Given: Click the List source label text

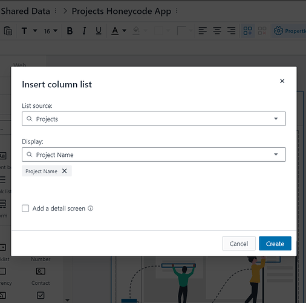Looking at the screenshot, I should coord(37,105).
